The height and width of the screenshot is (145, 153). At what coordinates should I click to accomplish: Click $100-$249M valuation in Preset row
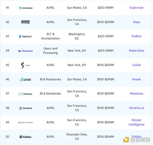pos(106,79)
